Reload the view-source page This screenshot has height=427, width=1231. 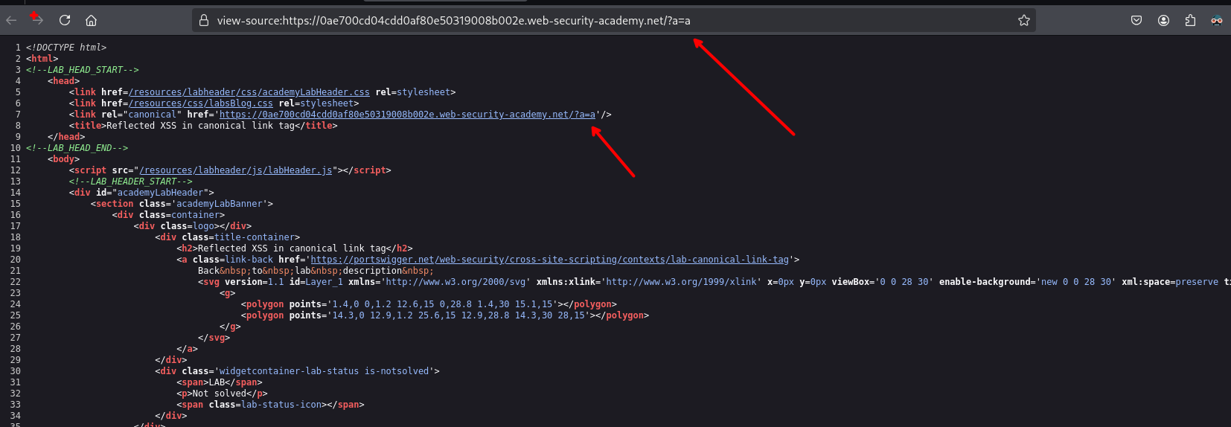(x=65, y=20)
